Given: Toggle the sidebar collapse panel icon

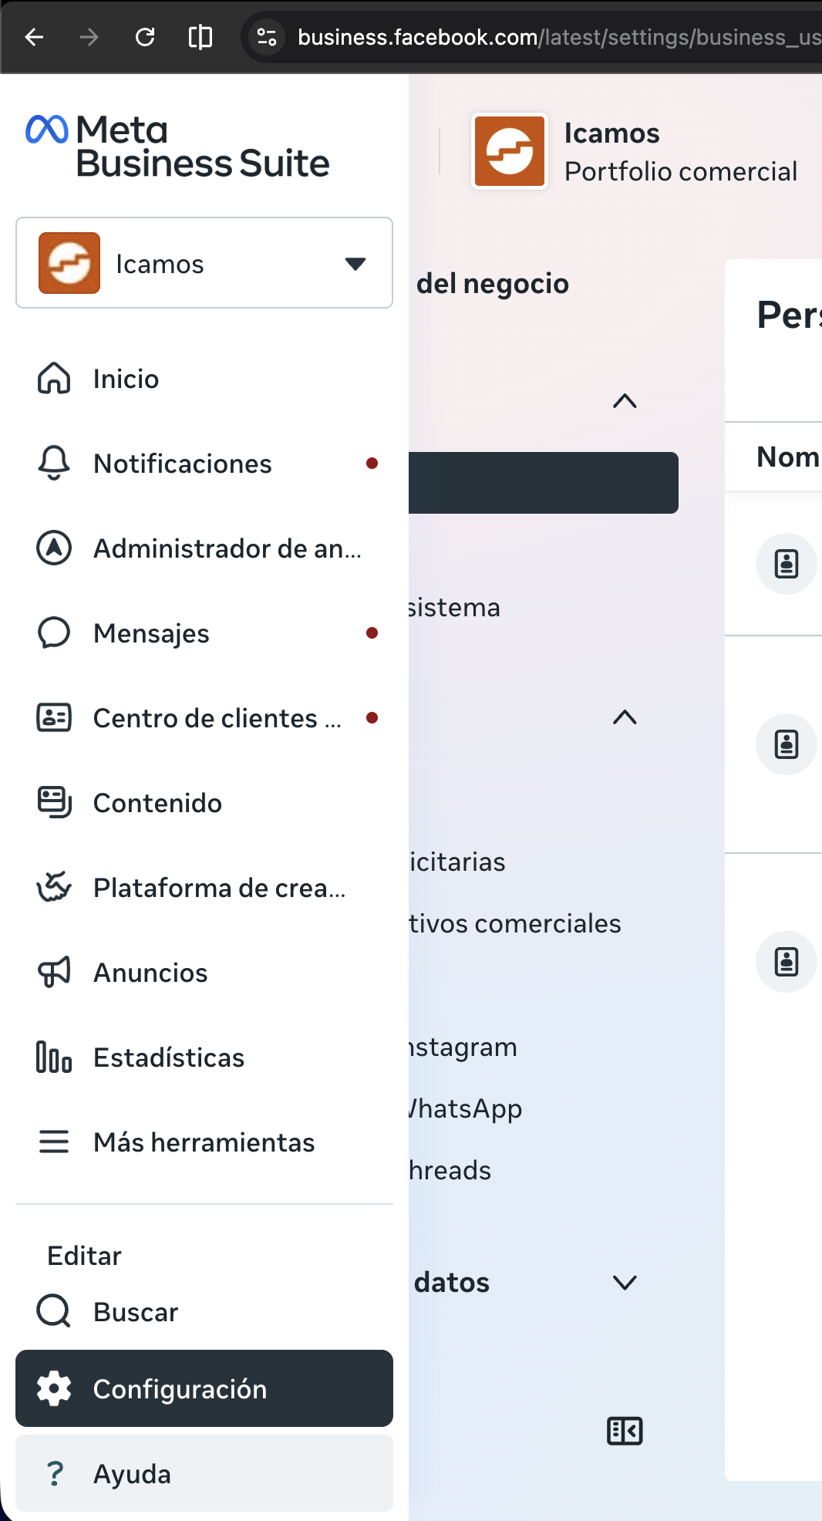Looking at the screenshot, I should [x=625, y=1431].
